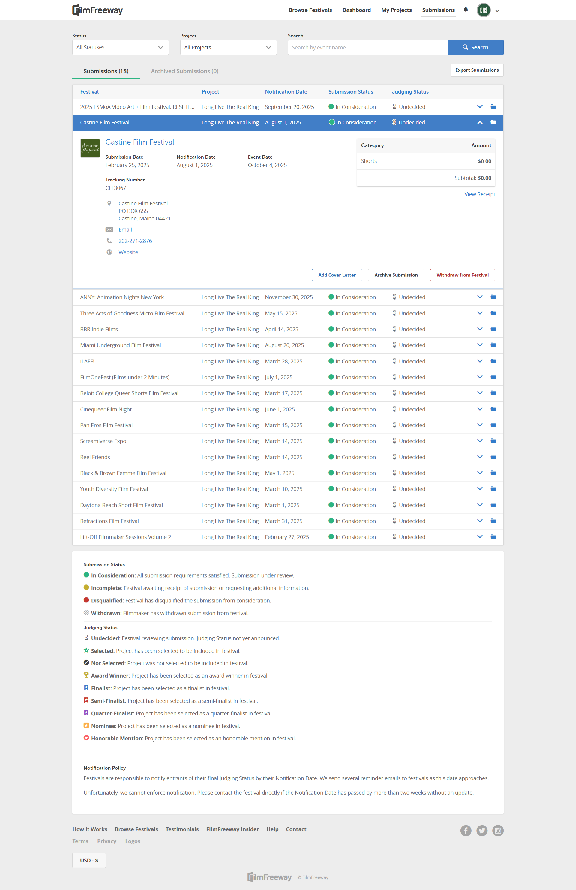
Task: Open the All Projects dropdown
Action: point(228,47)
